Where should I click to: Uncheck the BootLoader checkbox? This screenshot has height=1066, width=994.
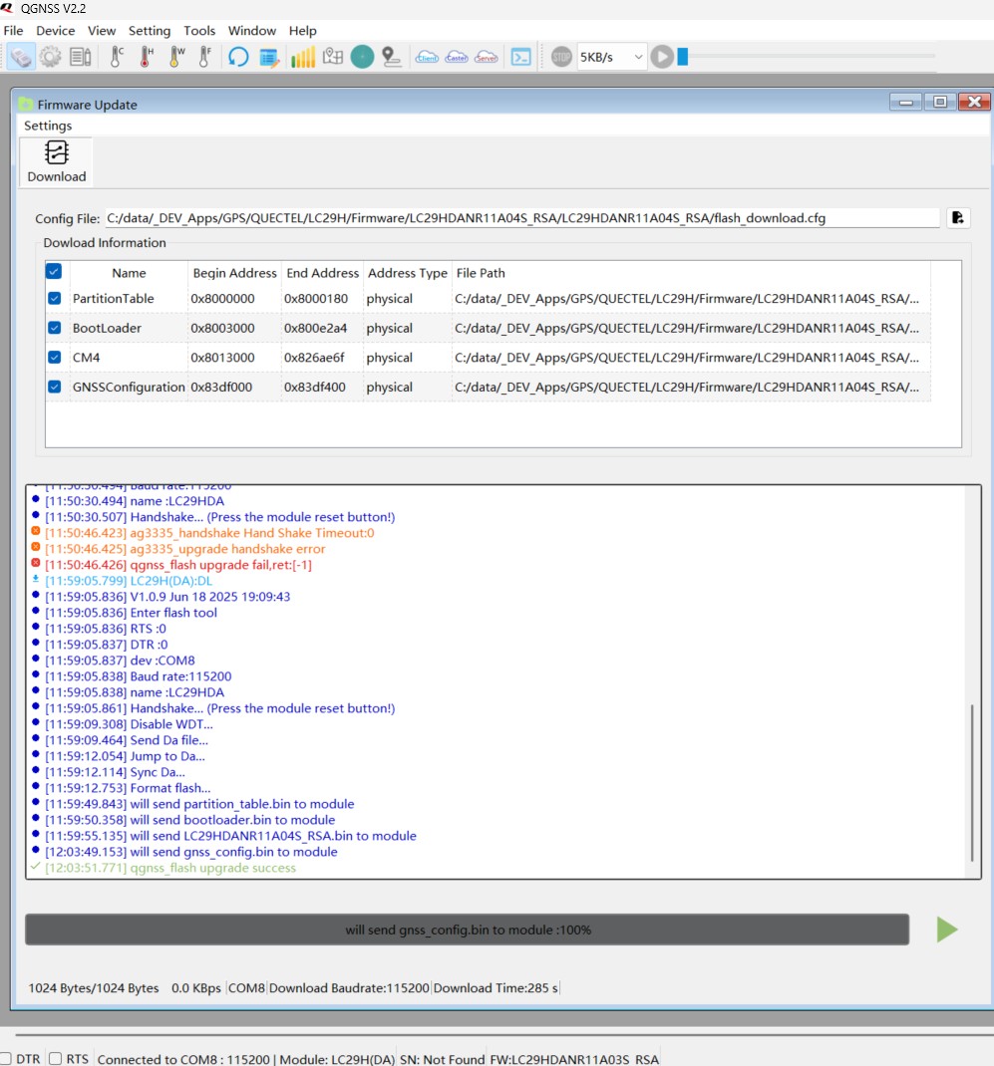pos(55,328)
